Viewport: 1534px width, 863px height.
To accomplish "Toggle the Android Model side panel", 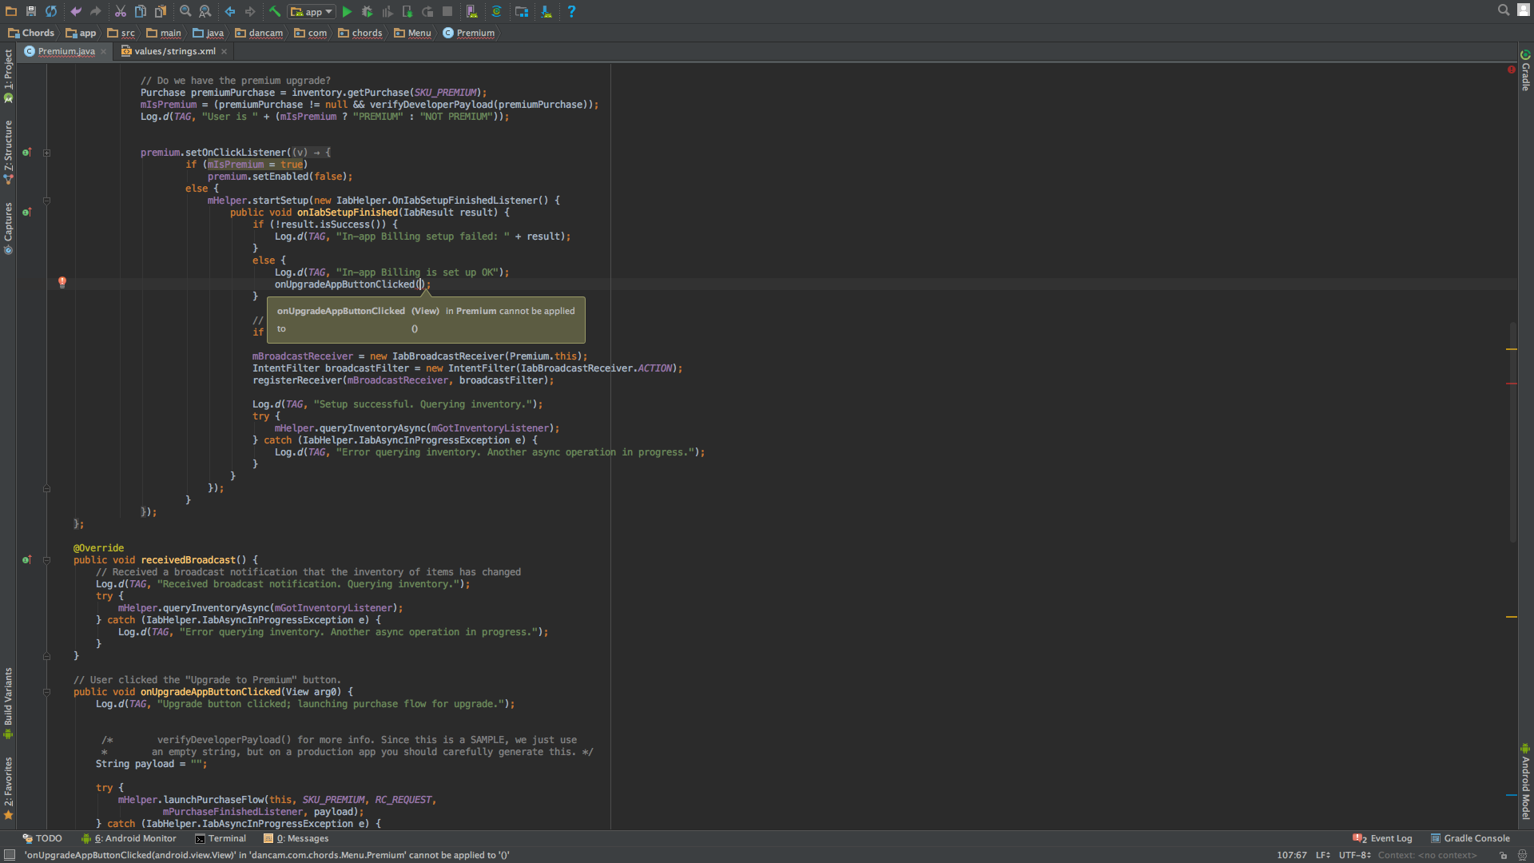I will pyautogui.click(x=1525, y=782).
